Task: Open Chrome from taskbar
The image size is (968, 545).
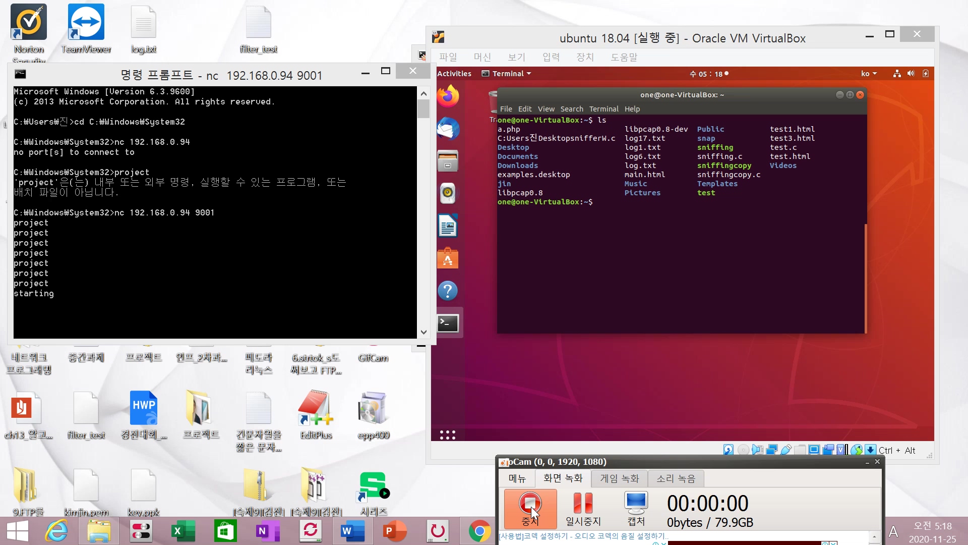Action: click(x=479, y=531)
